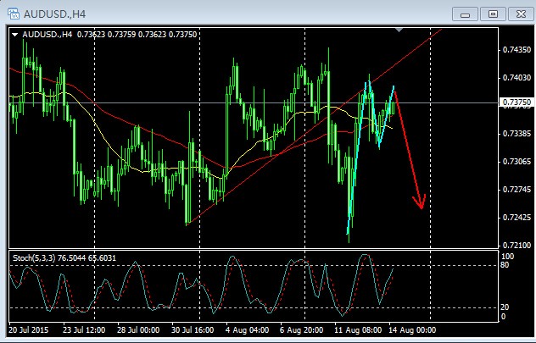The height and width of the screenshot is (343, 536).
Task: Click price scale value 0.72425
Action: (516, 218)
